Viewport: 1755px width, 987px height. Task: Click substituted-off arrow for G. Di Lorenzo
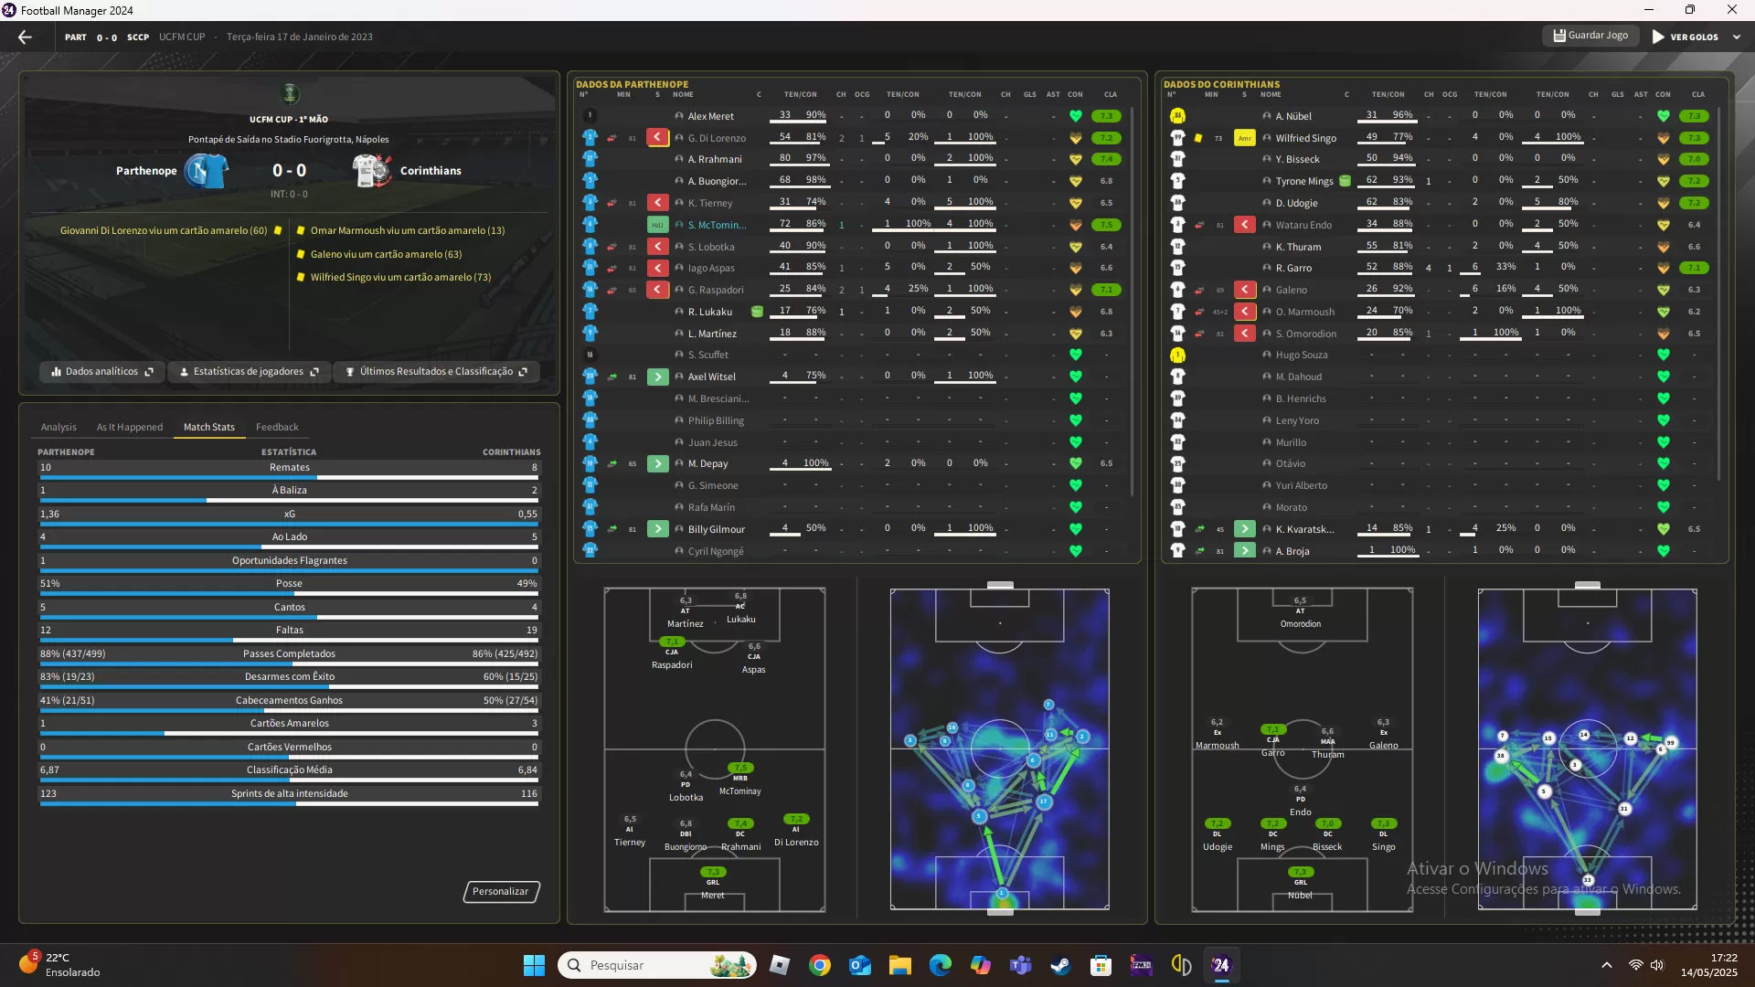point(657,138)
